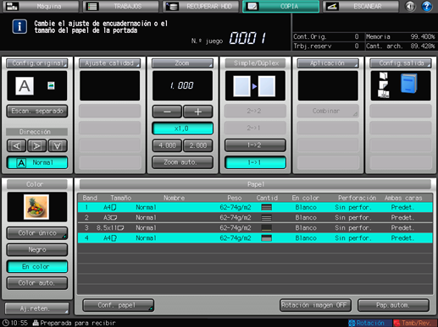Click tray 3 paper quantity indicator

(267, 228)
